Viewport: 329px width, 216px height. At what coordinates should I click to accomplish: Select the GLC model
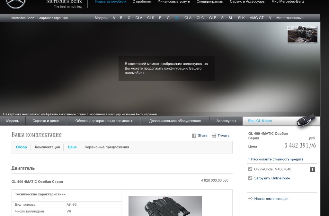click(x=200, y=18)
